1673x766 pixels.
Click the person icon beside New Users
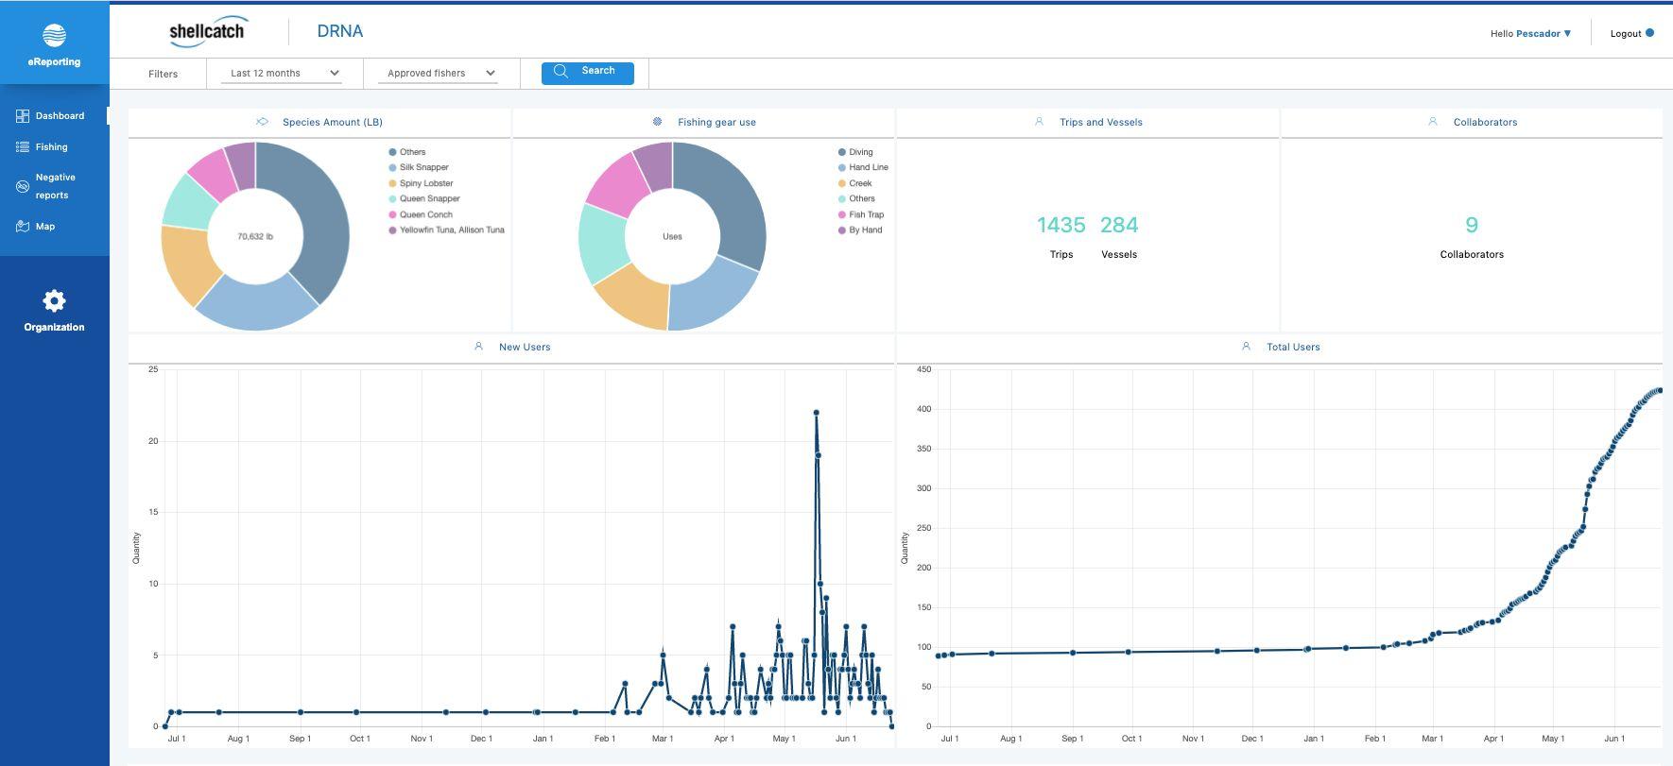[478, 347]
